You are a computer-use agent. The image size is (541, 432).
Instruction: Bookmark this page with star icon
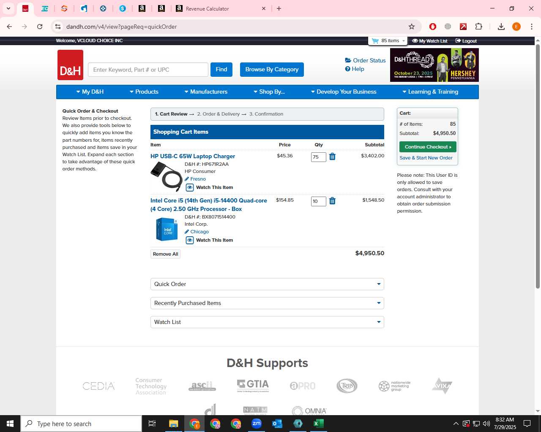click(412, 27)
